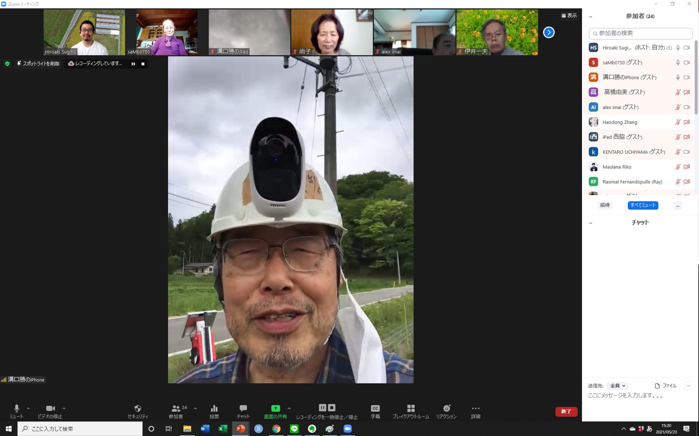699x436 pixels.
Task: Show next page of video thumbnails
Action: (x=549, y=32)
